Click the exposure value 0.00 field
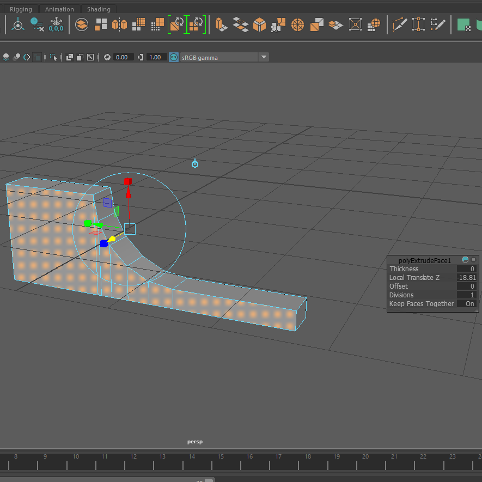482x482 pixels. pyautogui.click(x=123, y=57)
